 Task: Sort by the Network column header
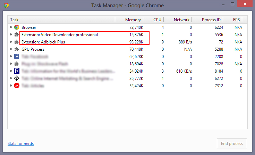181,20
